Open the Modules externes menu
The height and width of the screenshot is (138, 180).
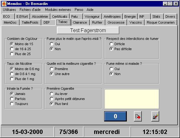coord(58,10)
